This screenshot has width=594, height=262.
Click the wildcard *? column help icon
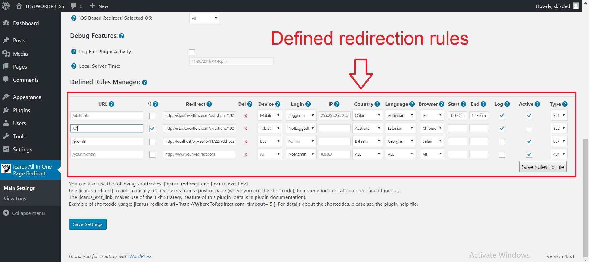(155, 104)
